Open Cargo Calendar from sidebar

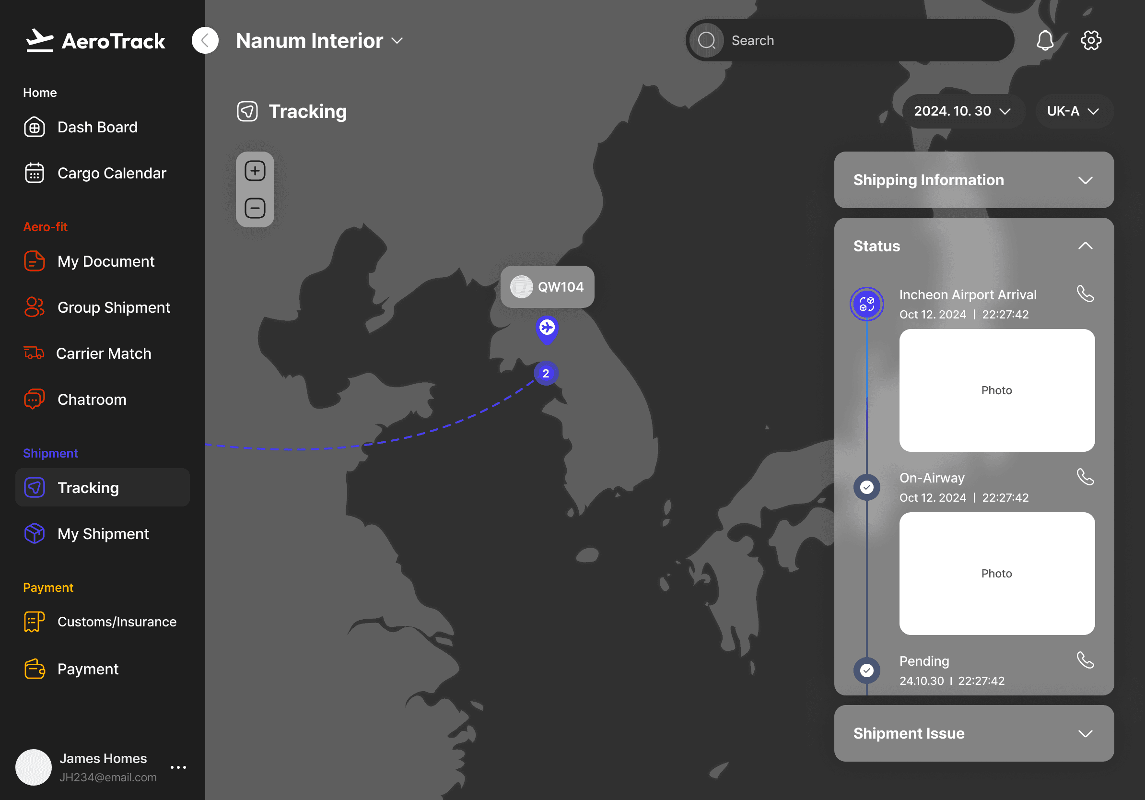pos(111,173)
